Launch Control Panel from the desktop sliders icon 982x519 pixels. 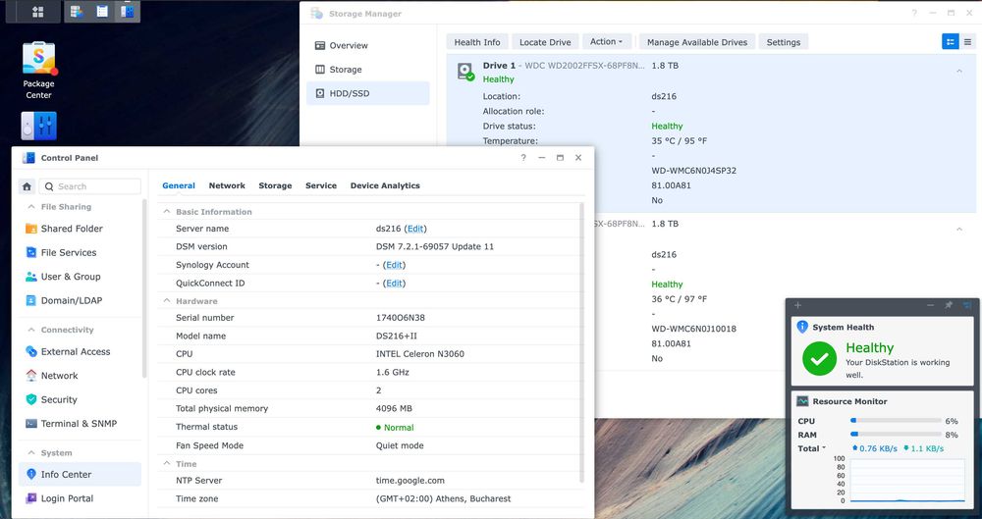(39, 126)
